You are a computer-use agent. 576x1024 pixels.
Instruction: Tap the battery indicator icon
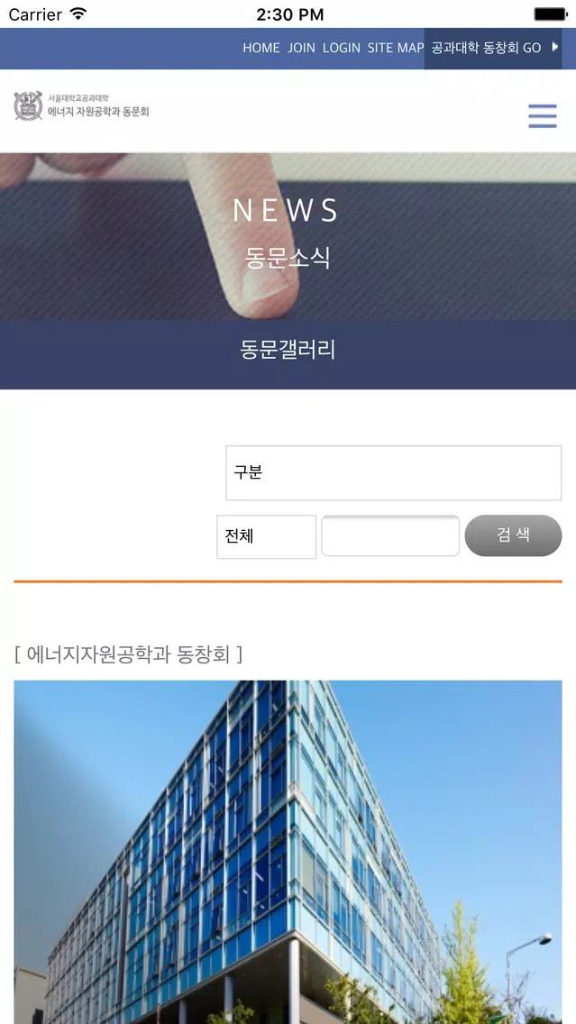click(550, 14)
